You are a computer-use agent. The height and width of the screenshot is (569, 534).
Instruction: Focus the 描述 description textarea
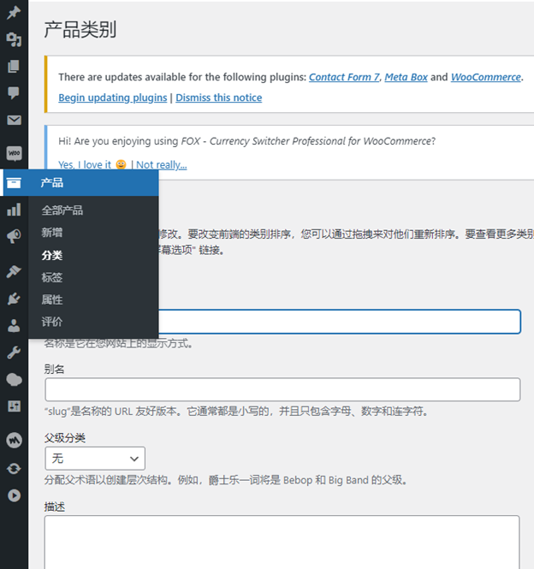coord(282,542)
